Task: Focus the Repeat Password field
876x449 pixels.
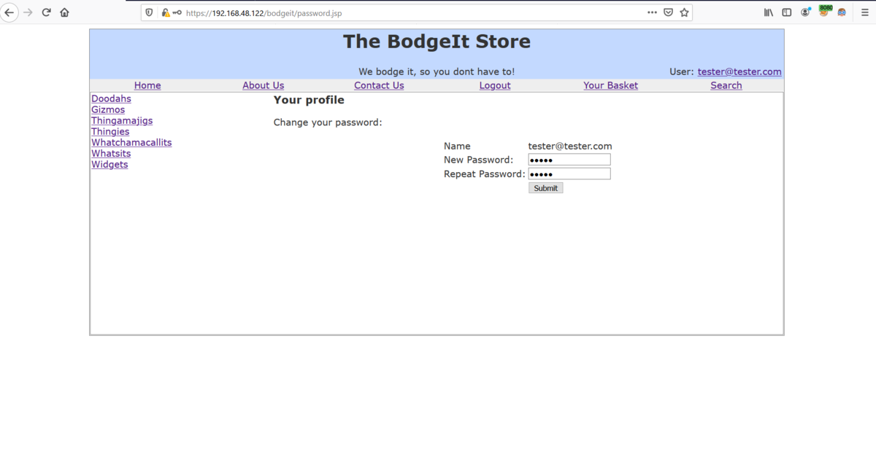Action: (x=569, y=173)
